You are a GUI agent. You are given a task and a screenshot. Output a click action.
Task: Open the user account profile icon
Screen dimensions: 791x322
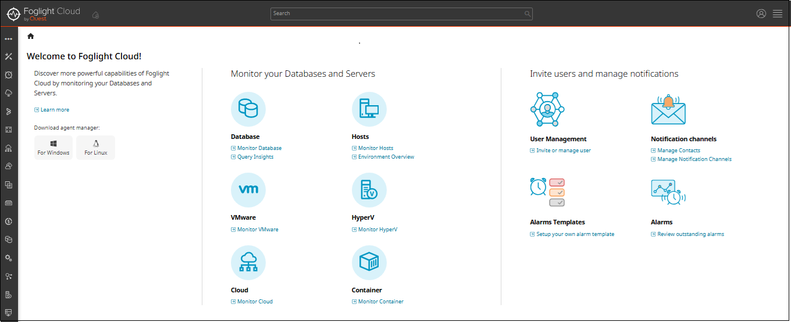[761, 13]
